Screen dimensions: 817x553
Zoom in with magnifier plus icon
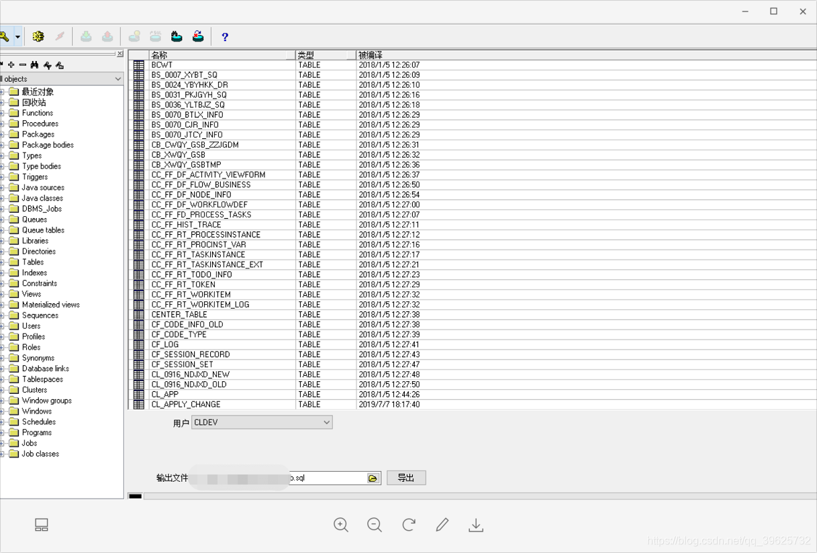click(341, 525)
